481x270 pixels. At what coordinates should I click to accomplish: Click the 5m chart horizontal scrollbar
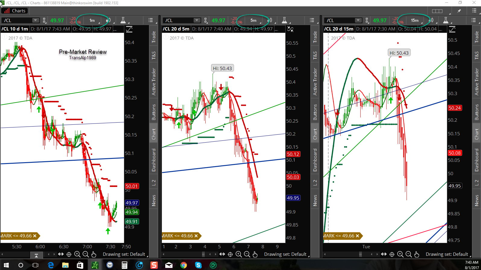click(x=190, y=254)
